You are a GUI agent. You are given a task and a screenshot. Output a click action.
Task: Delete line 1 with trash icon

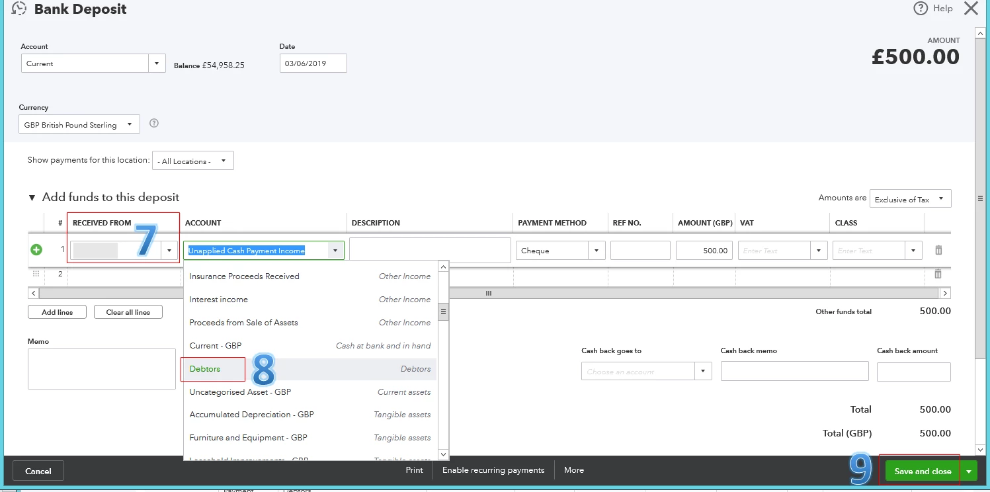pos(938,250)
